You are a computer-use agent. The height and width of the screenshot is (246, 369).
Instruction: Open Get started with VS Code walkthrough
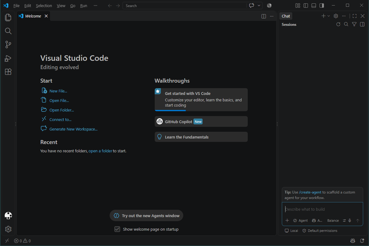coord(201,100)
